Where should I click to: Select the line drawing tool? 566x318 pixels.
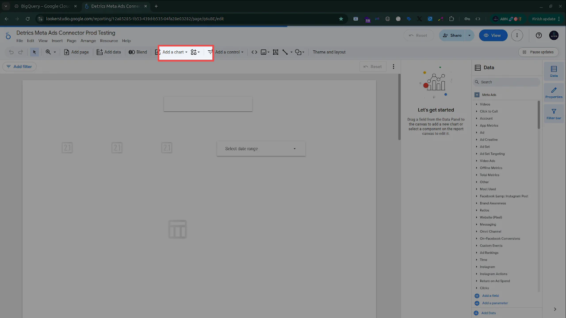(285, 52)
